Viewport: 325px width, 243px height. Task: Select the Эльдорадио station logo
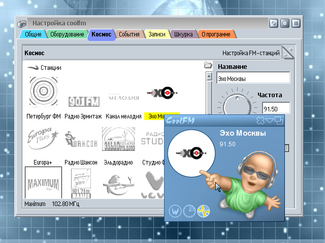coord(118,139)
